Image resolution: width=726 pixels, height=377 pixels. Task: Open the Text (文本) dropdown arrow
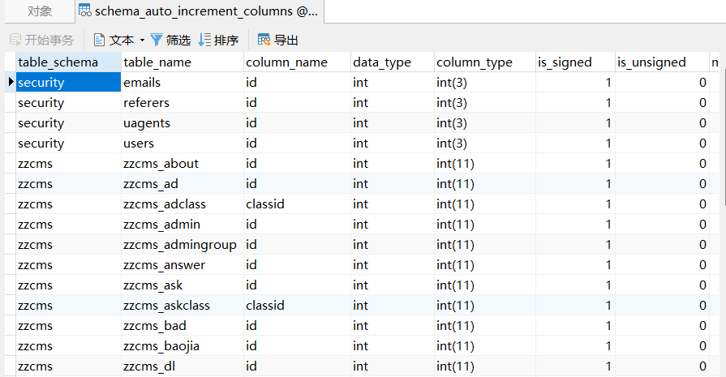click(142, 40)
